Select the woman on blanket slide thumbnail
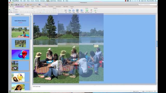Viewport: 166px width, 93px height. (20, 32)
